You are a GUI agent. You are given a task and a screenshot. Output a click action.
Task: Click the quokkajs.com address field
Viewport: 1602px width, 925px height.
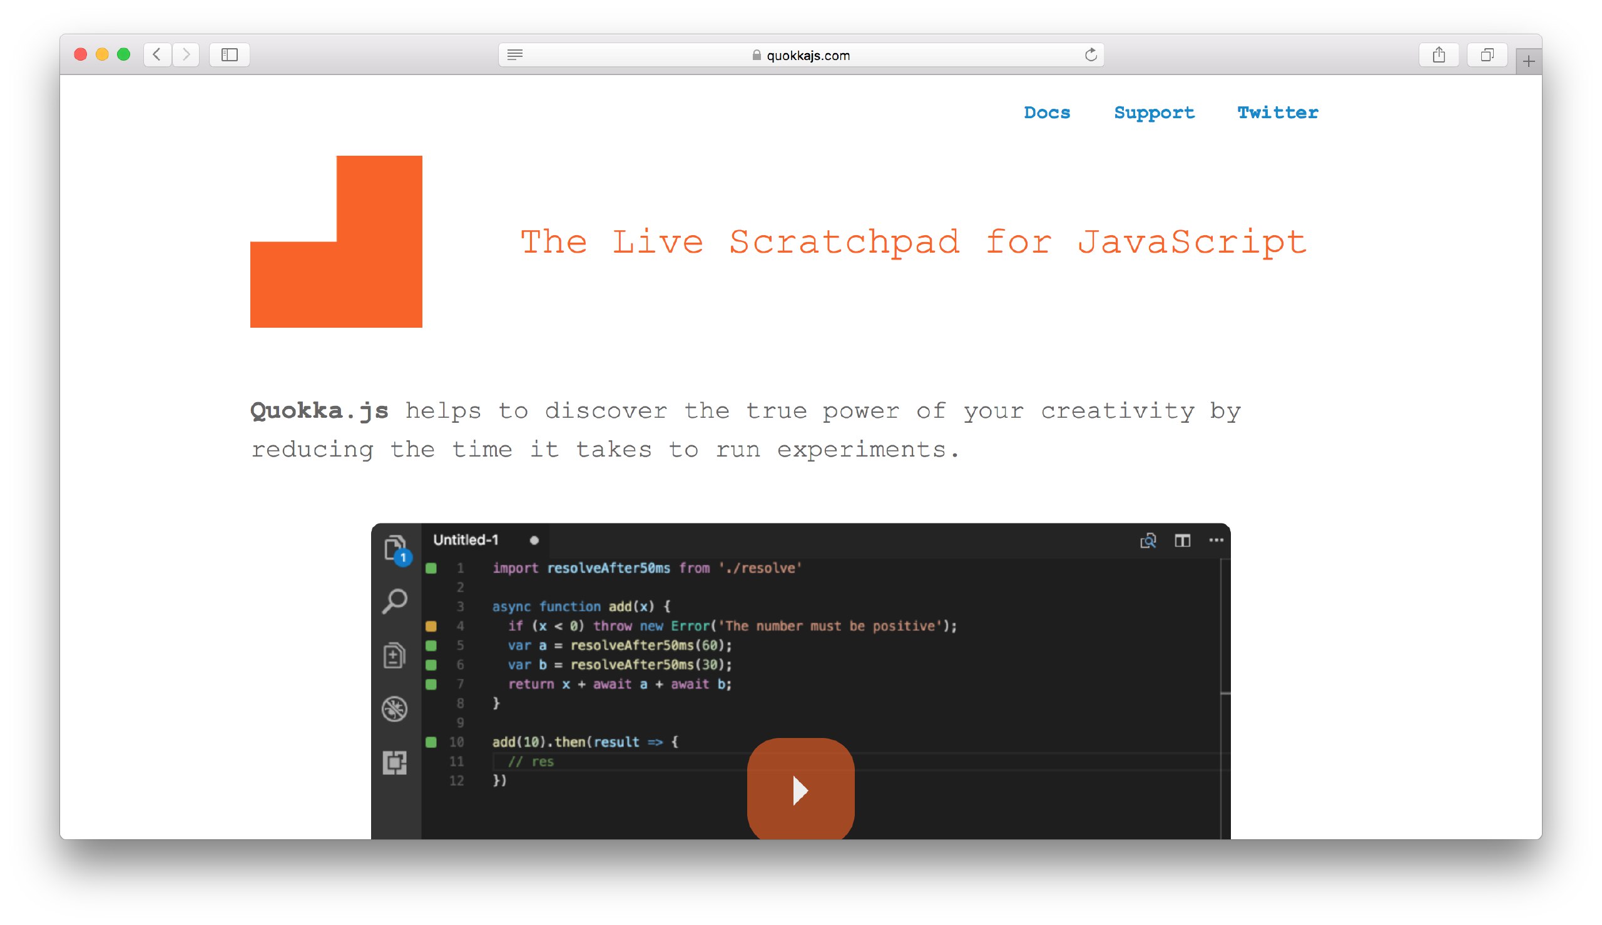point(800,54)
